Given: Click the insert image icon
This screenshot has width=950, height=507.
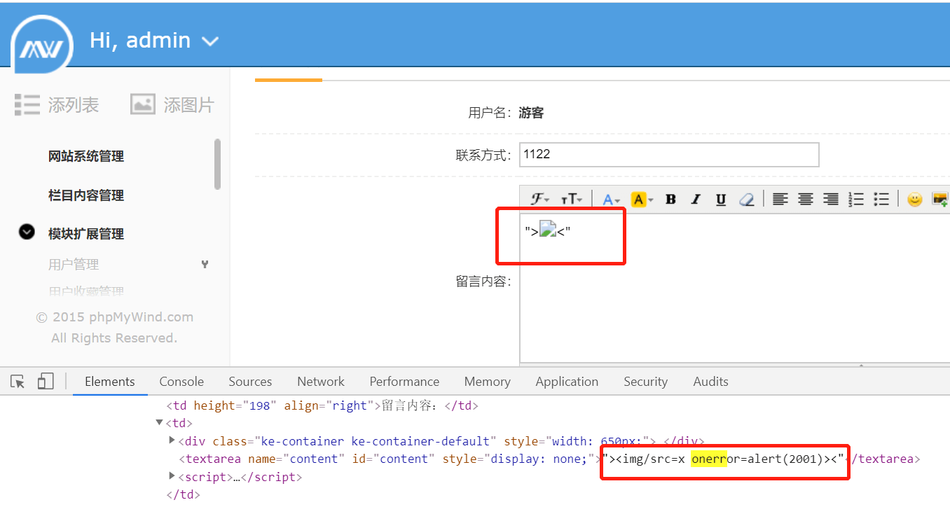Looking at the screenshot, I should point(939,200).
